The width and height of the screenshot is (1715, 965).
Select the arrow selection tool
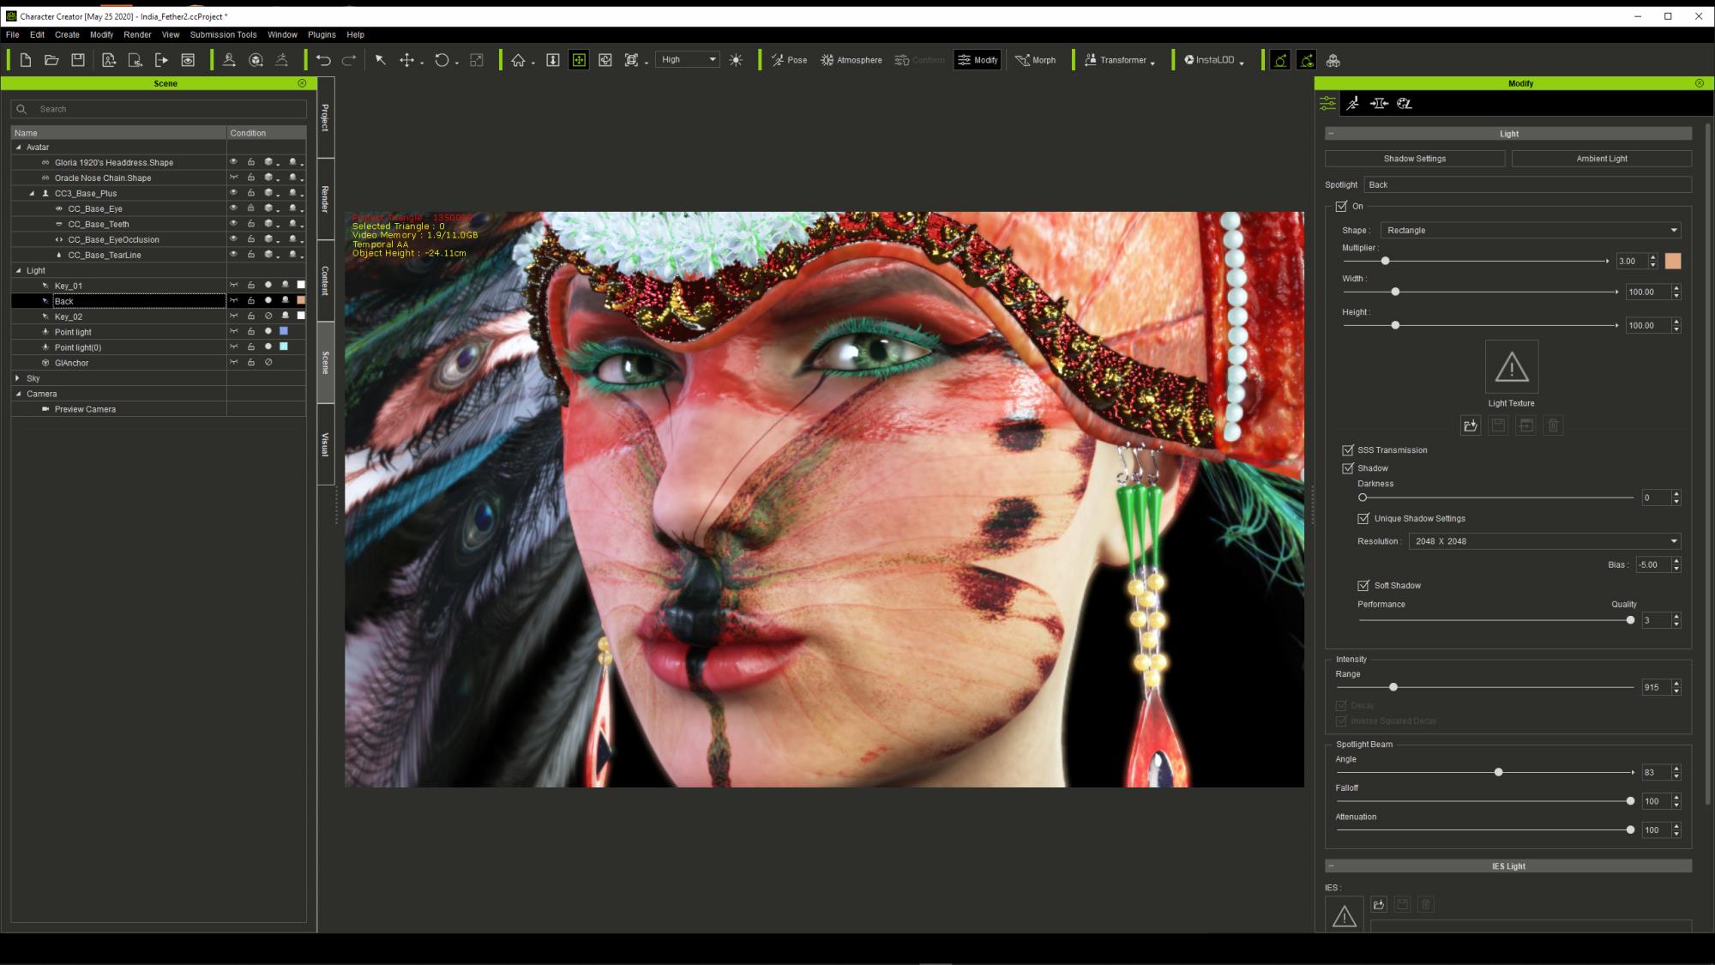tap(381, 60)
